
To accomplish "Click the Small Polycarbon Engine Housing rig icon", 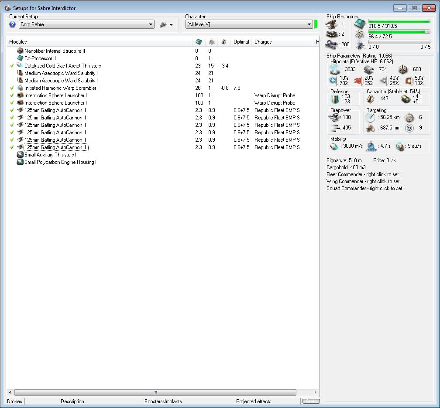I will [x=20, y=162].
